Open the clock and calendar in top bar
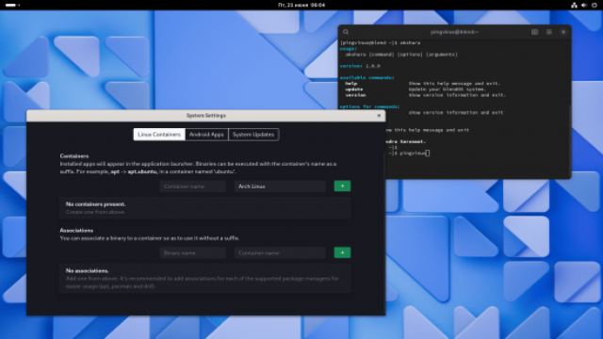Image resolution: width=603 pixels, height=339 pixels. tap(301, 5)
